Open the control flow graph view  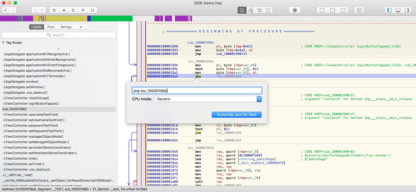[251, 10]
